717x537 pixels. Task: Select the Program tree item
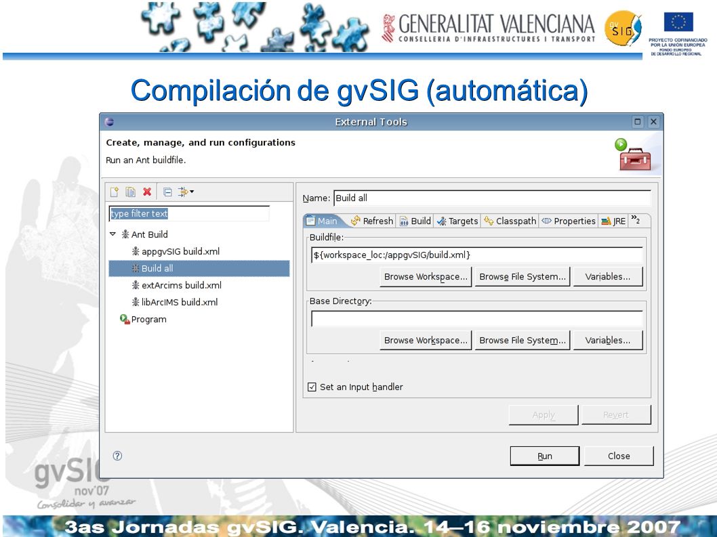pos(148,319)
